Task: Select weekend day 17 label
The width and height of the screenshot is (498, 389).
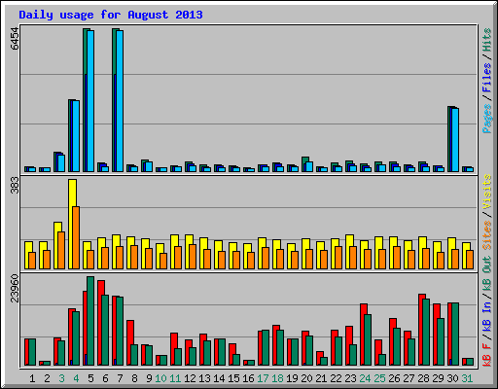Action: (263, 378)
